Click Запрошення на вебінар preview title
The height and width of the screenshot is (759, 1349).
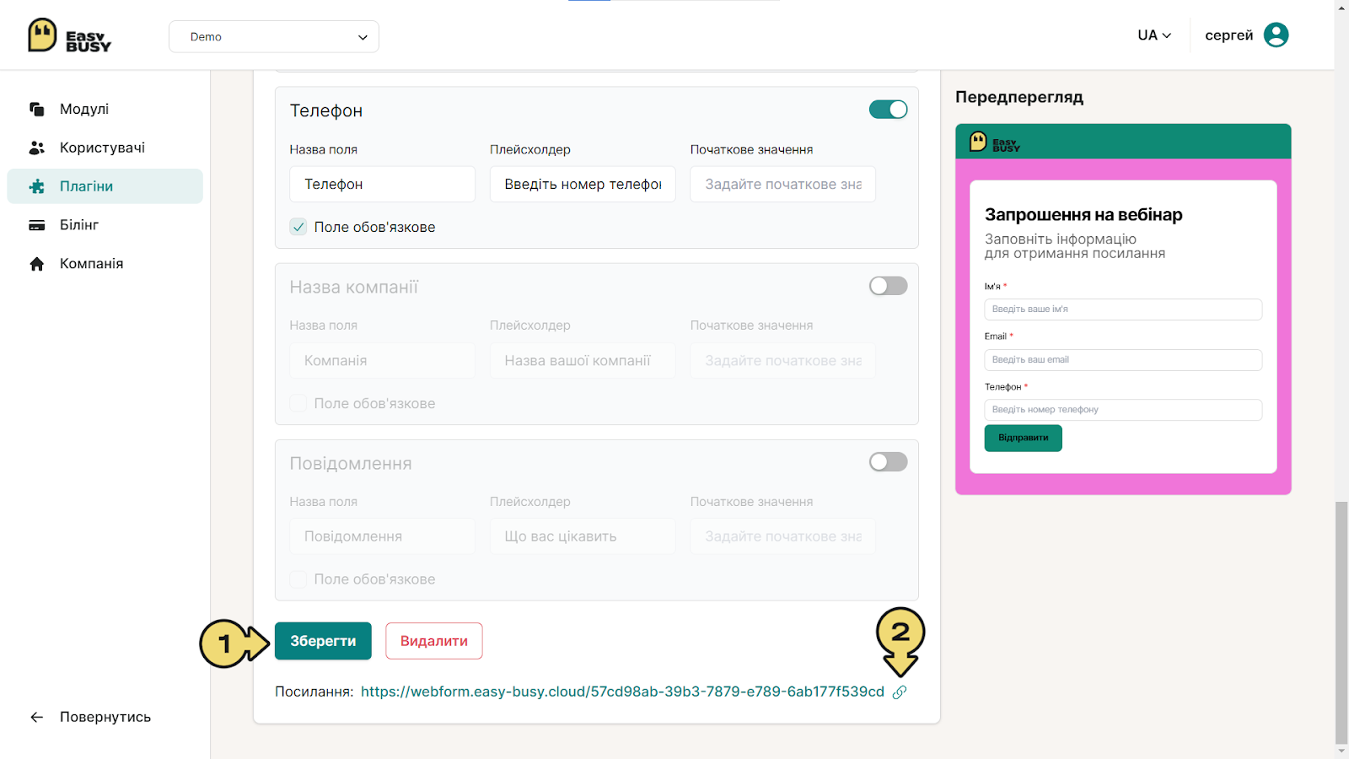(x=1083, y=215)
